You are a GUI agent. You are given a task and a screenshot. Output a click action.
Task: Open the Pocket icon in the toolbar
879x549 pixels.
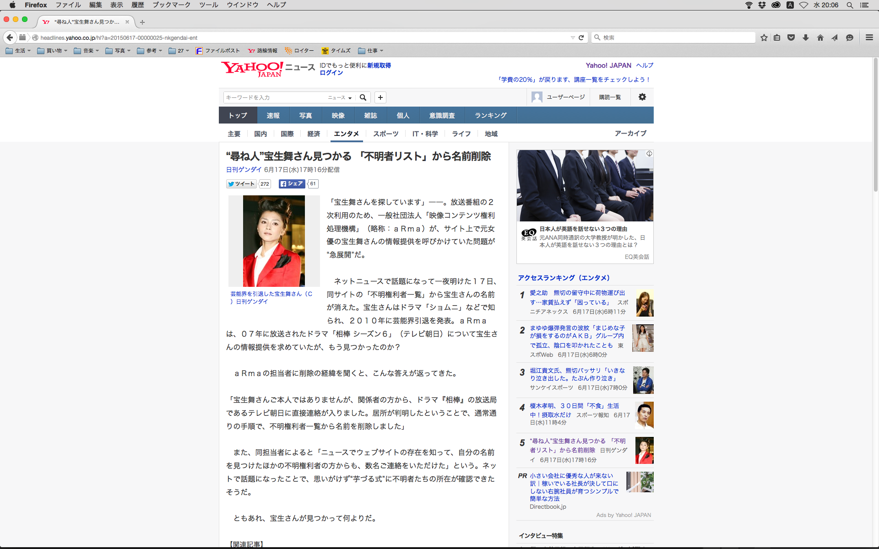pos(791,38)
